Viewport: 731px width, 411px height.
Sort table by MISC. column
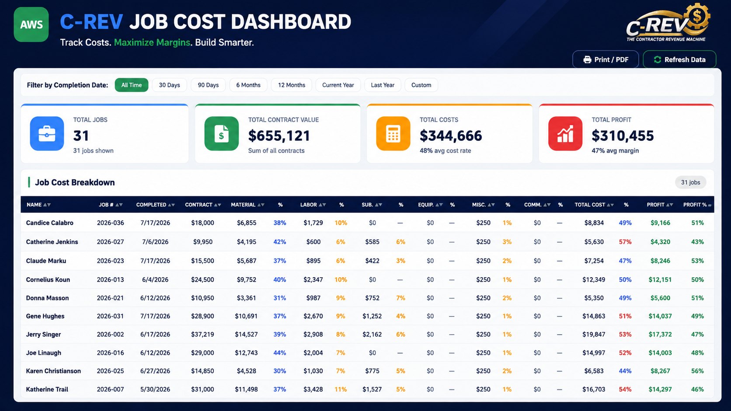click(484, 205)
